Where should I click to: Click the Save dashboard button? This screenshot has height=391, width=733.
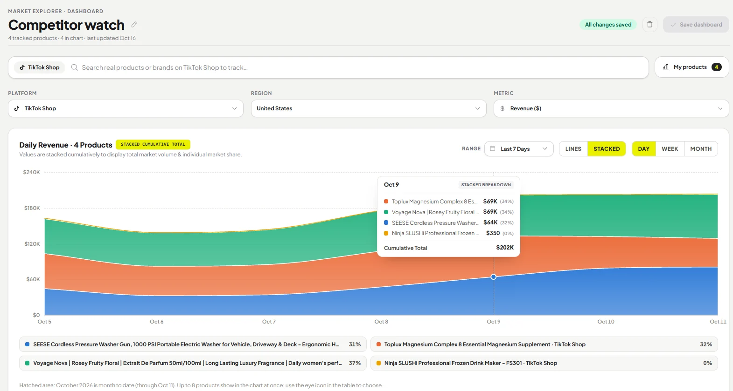click(696, 25)
